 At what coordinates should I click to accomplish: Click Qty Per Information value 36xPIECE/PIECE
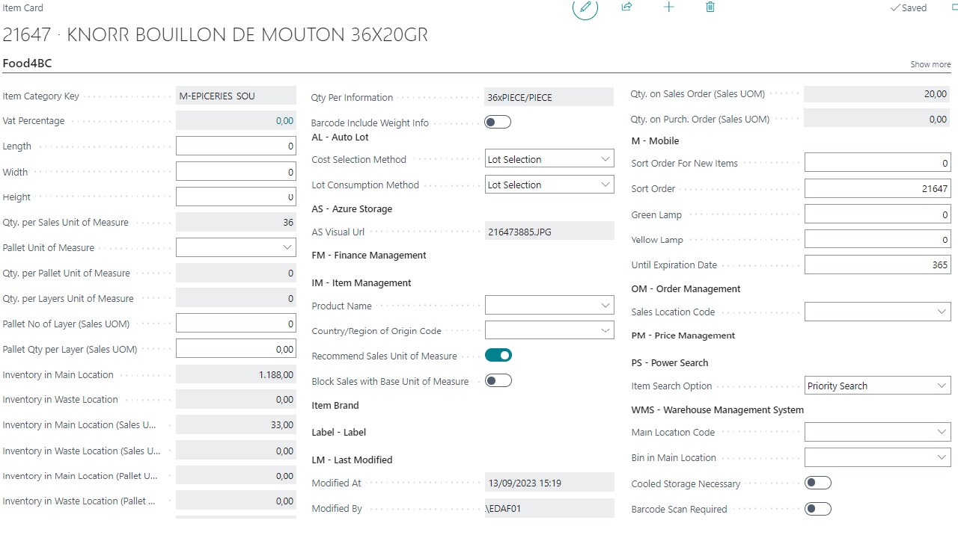coord(549,97)
